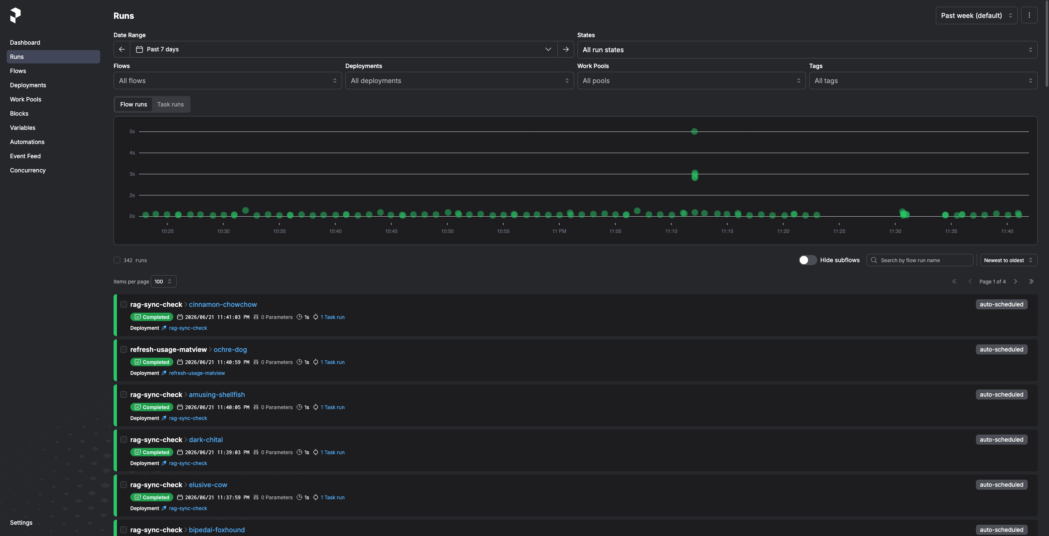Screen dimensions: 1049x536
Task: Click task run icon on elusive-cow row
Action: coord(316,497)
